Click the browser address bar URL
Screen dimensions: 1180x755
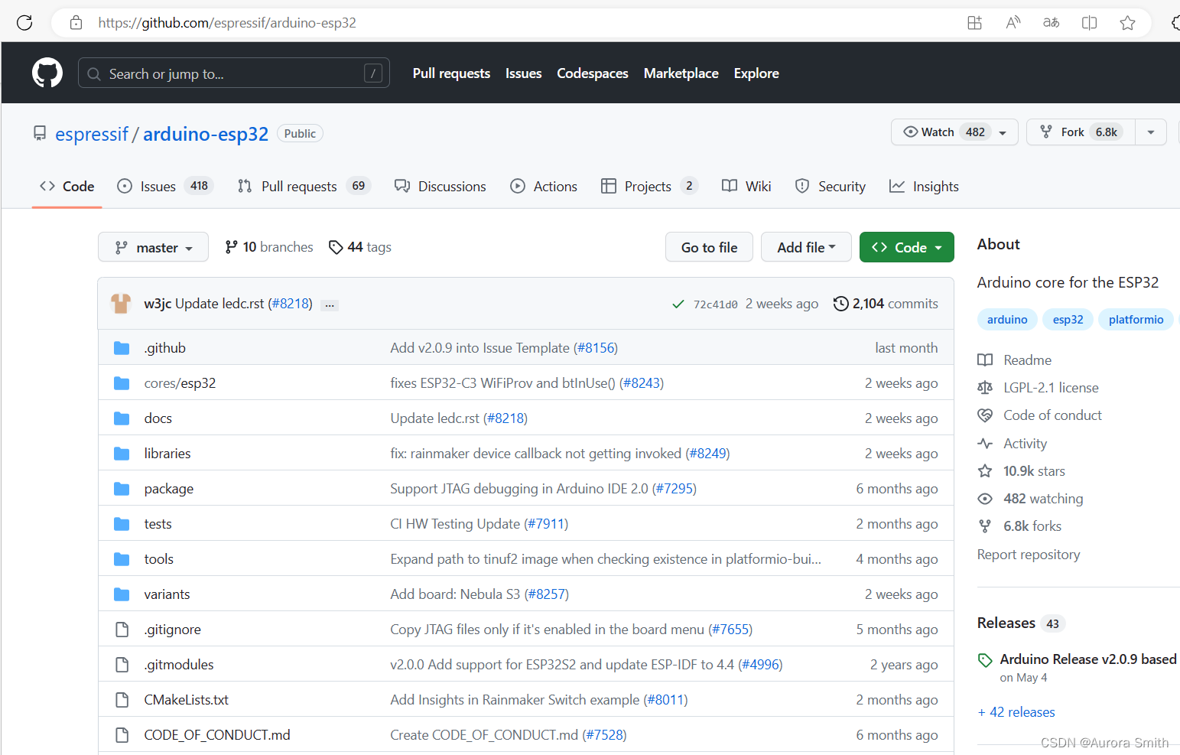click(227, 23)
